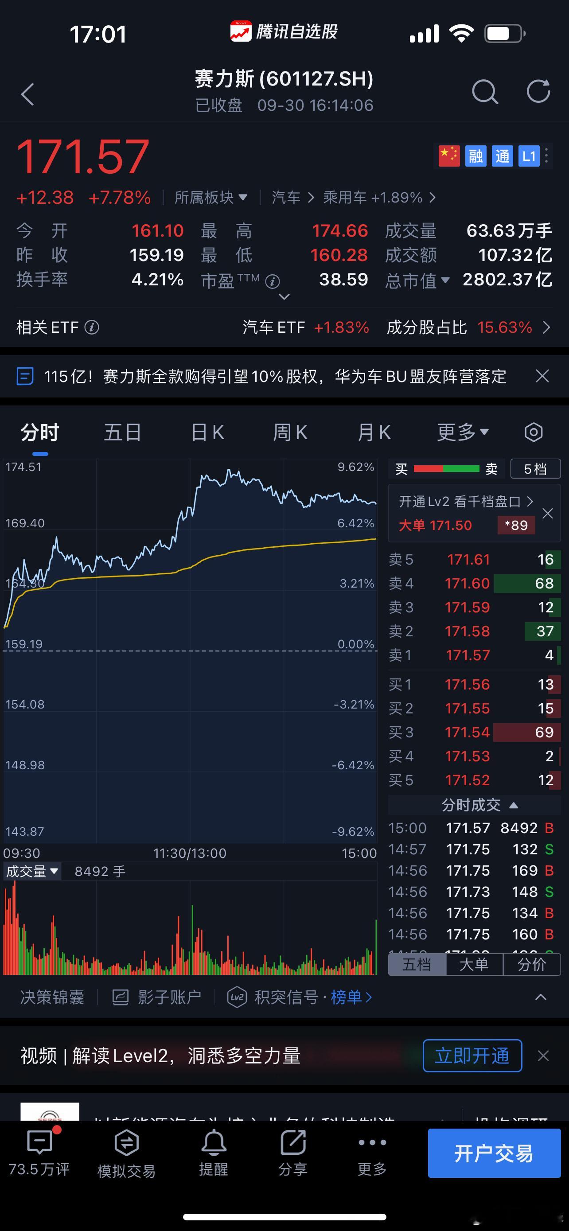Open the news document icon

tap(25, 376)
